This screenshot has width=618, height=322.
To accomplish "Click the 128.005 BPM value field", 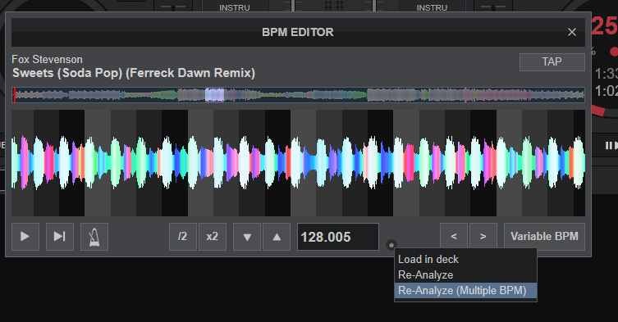I will (x=338, y=237).
